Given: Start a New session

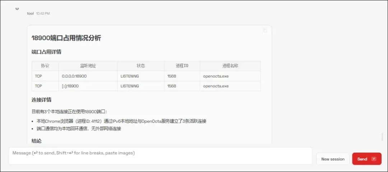Looking at the screenshot, I should [x=333, y=159].
